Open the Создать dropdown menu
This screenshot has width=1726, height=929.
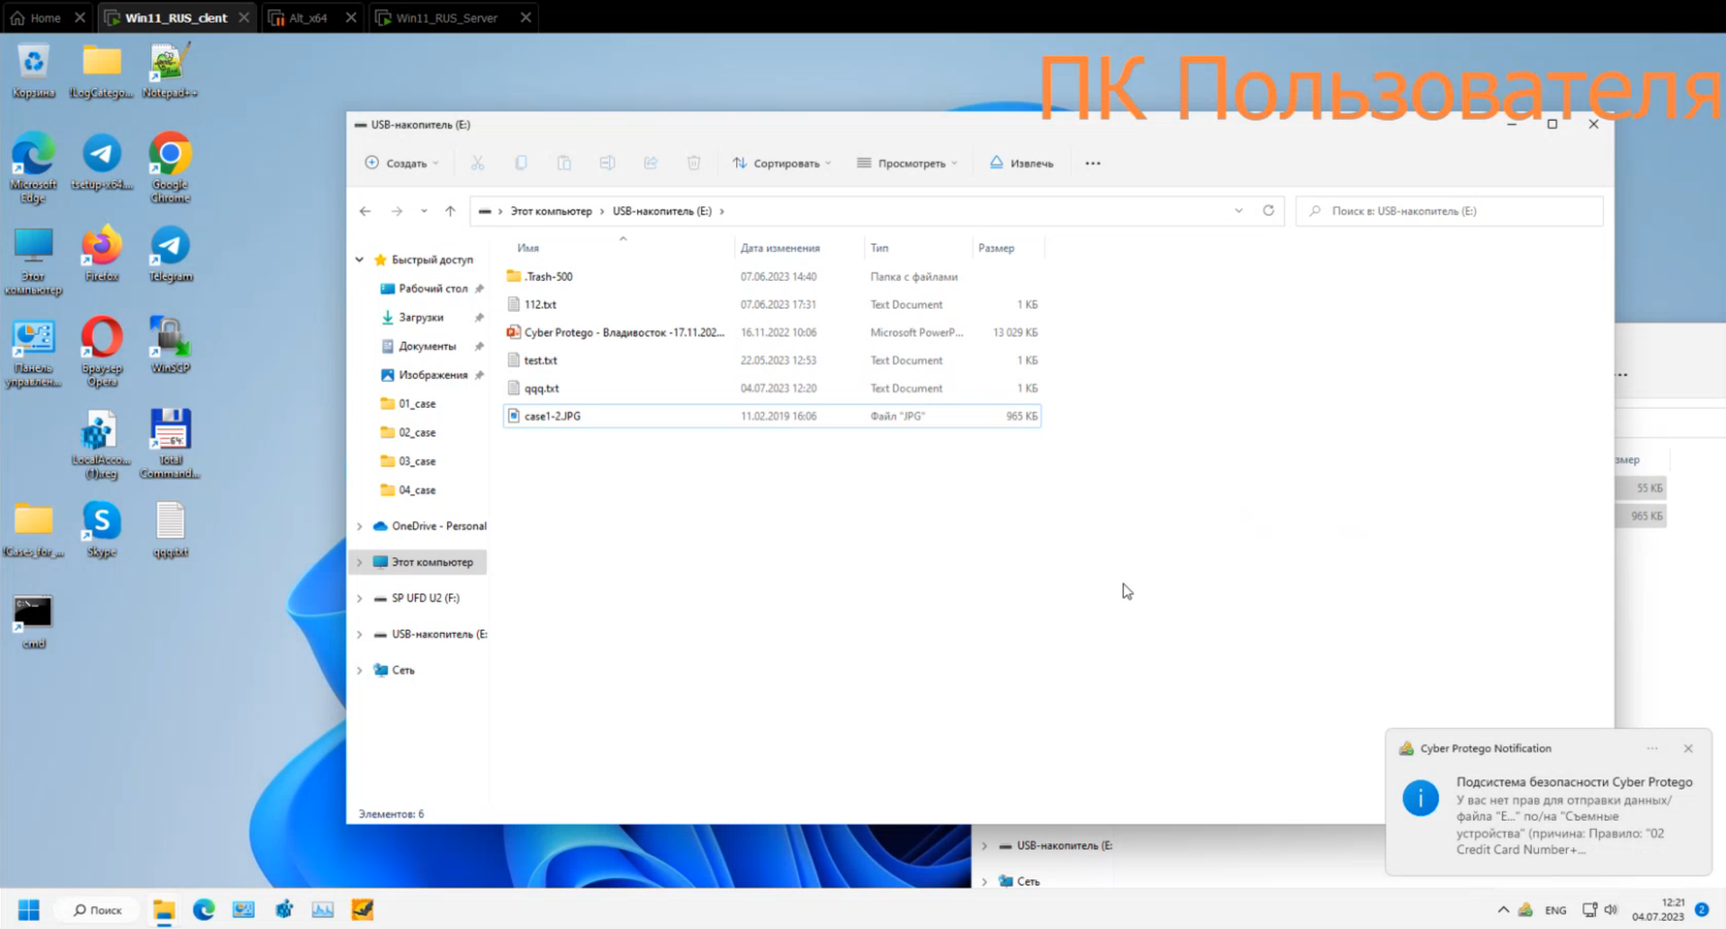pyautogui.click(x=402, y=163)
